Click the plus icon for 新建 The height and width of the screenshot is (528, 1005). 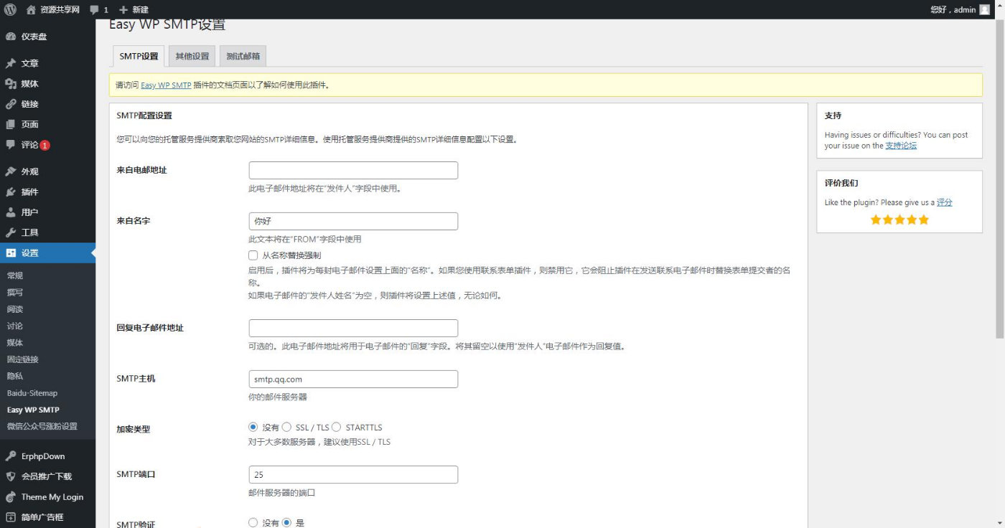pos(123,9)
